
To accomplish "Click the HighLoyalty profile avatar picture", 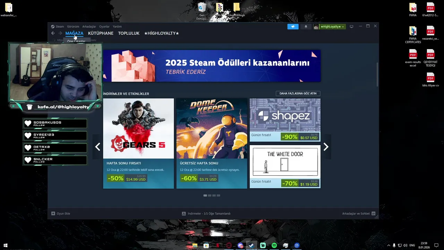I will [x=316, y=27].
